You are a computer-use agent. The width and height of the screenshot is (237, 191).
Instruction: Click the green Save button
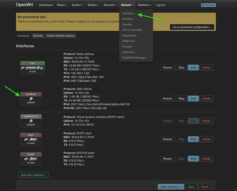191,187
